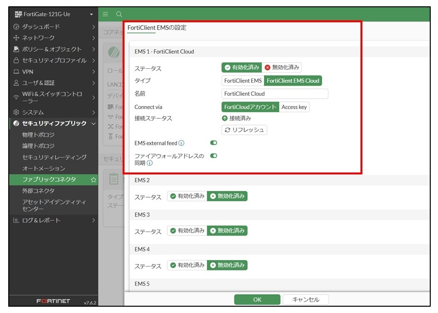Enable EMS 4 with 有効化済み
The height and width of the screenshot is (313, 438).
(187, 265)
